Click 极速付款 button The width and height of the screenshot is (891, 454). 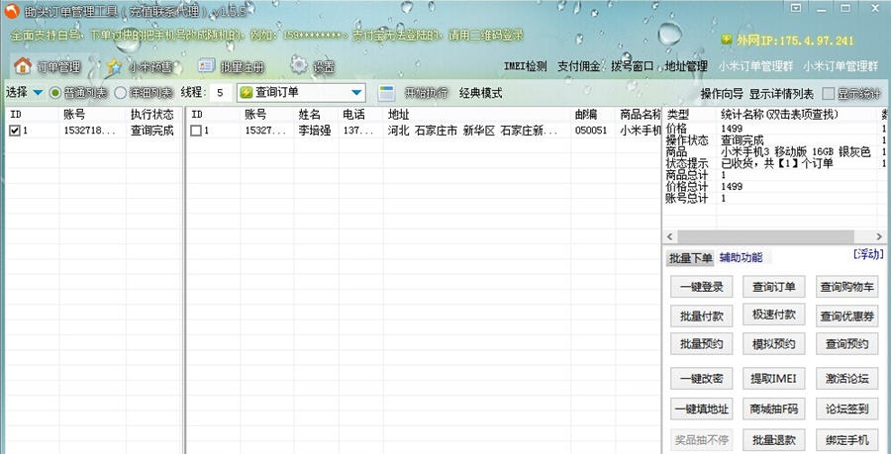(x=773, y=315)
